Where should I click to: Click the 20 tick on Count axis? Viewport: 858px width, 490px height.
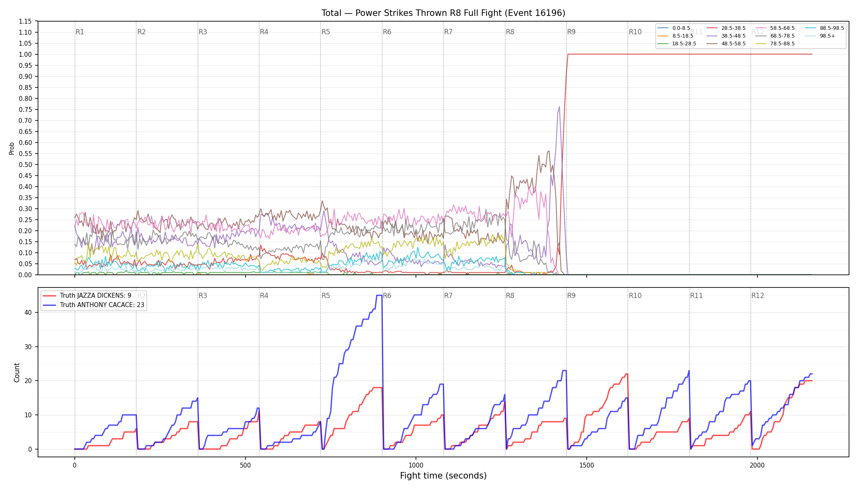[29, 381]
